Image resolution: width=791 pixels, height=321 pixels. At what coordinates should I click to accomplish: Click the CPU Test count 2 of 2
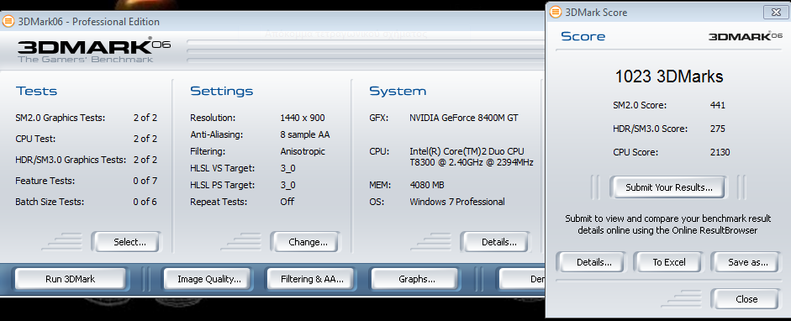coord(145,139)
